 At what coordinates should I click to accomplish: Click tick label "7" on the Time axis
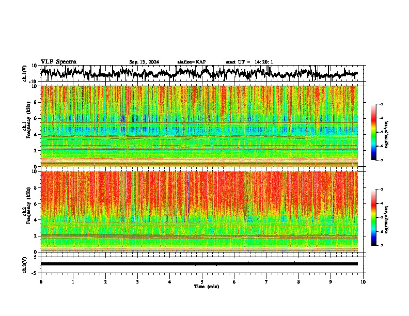(266, 282)
